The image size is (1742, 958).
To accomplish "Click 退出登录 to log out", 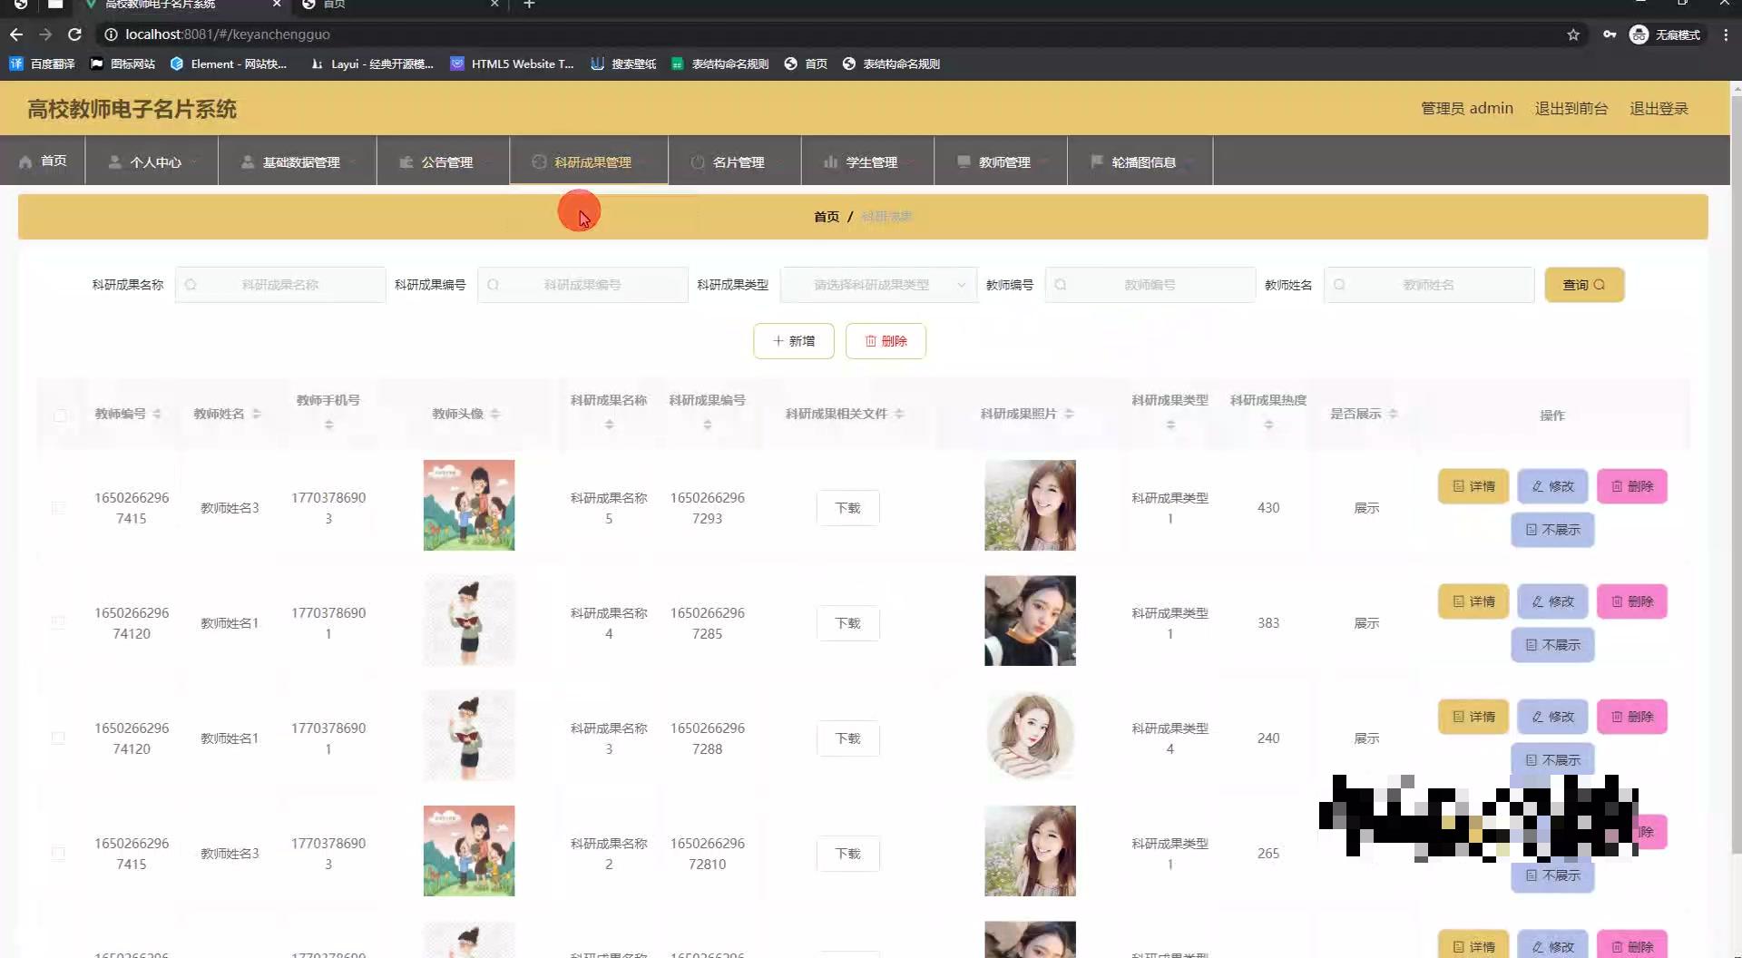I will click(1659, 108).
